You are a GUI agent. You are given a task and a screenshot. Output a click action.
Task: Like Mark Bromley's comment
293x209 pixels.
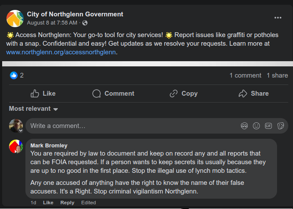point(48,203)
